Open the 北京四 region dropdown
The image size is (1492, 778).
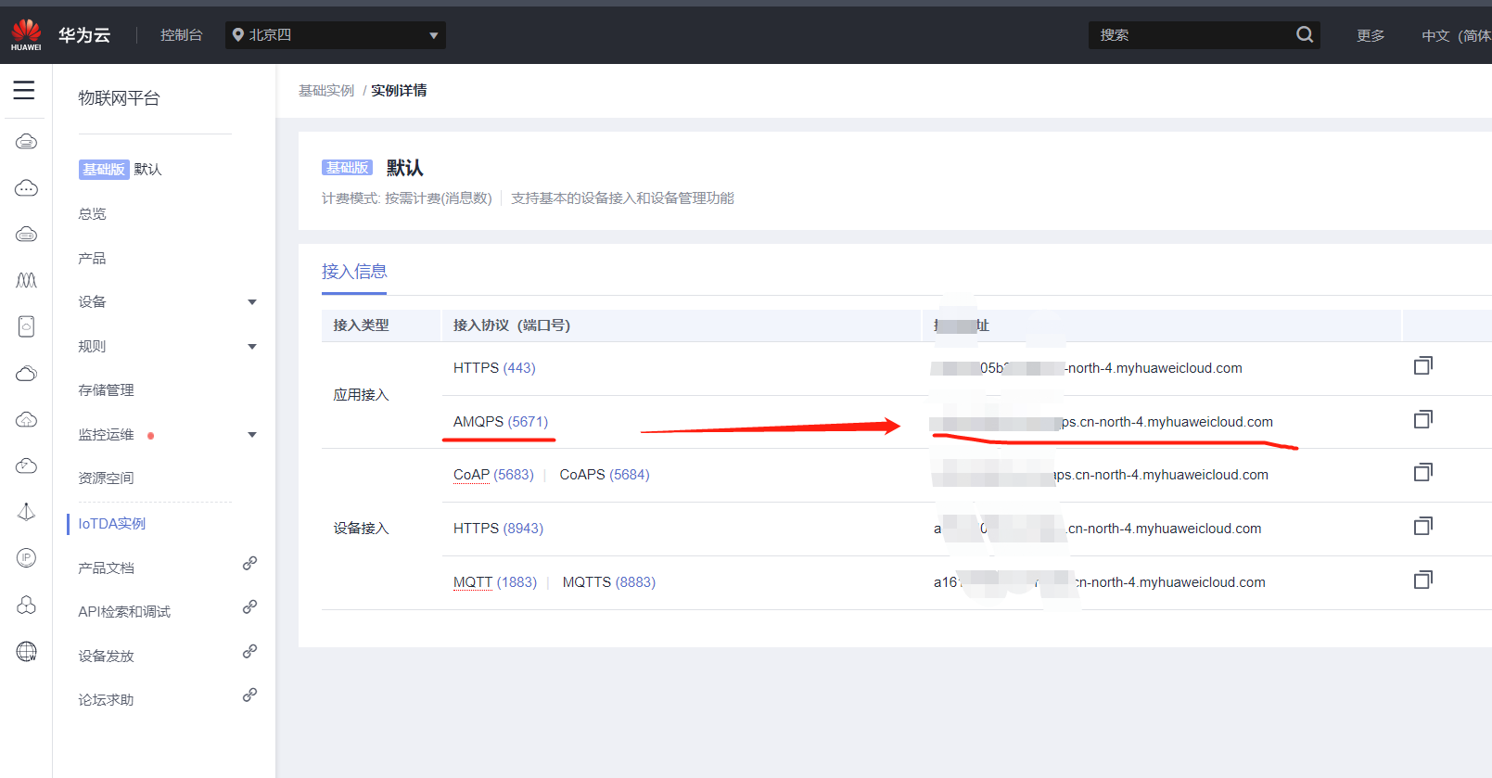point(336,35)
